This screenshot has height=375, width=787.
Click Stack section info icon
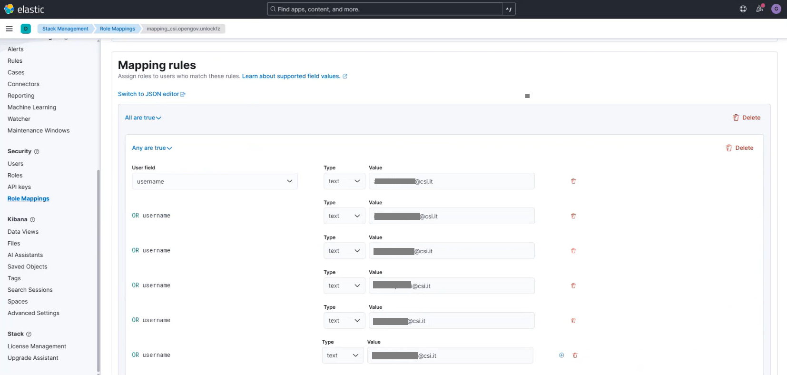[x=29, y=334]
